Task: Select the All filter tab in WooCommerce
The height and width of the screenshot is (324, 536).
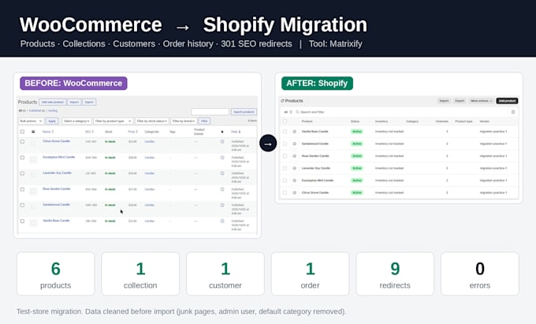Action: point(21,110)
